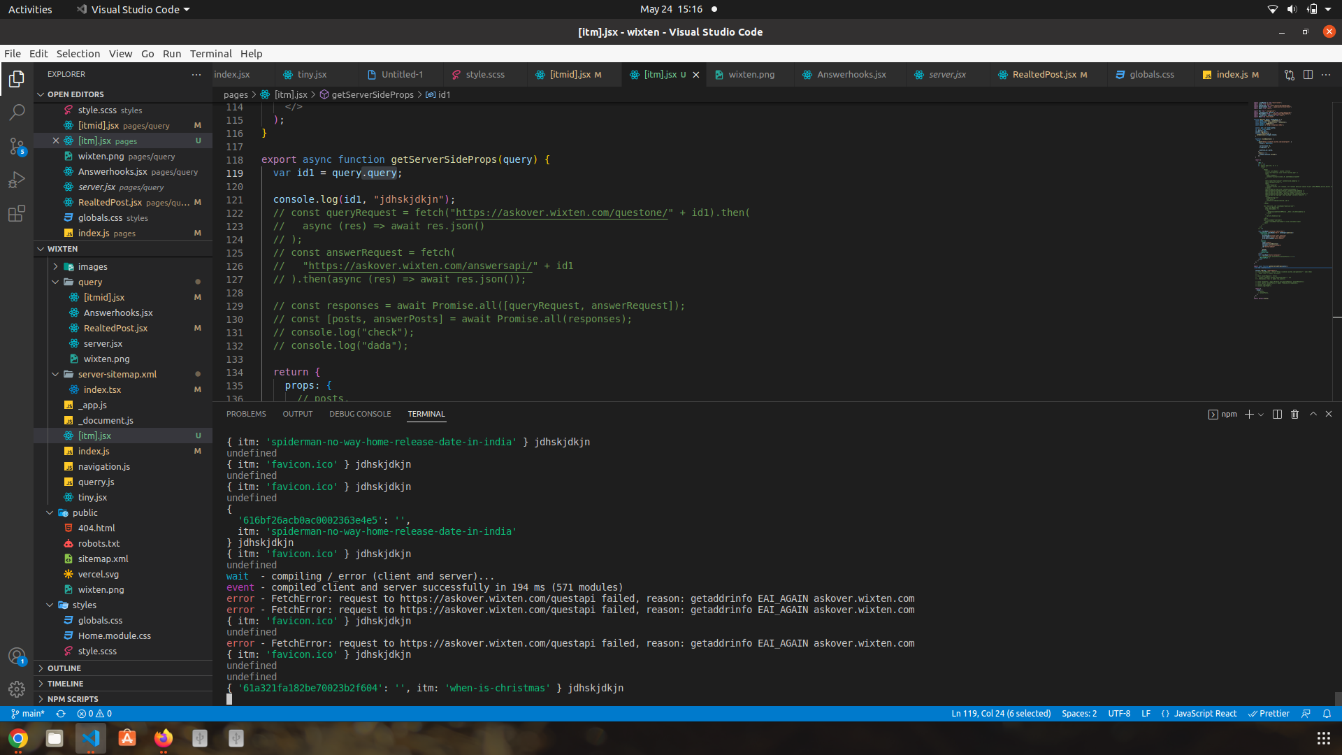Collapse the Open Editors section

pyautogui.click(x=41, y=94)
